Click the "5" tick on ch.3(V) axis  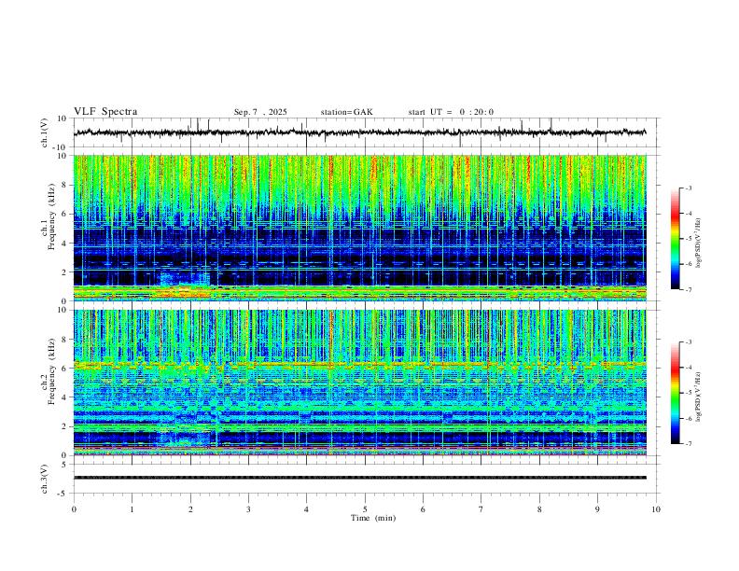click(65, 465)
